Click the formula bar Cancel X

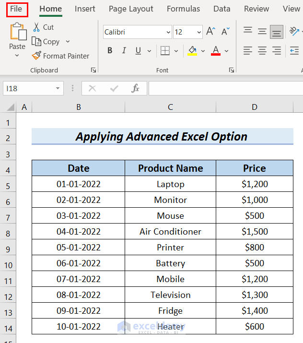(92, 88)
